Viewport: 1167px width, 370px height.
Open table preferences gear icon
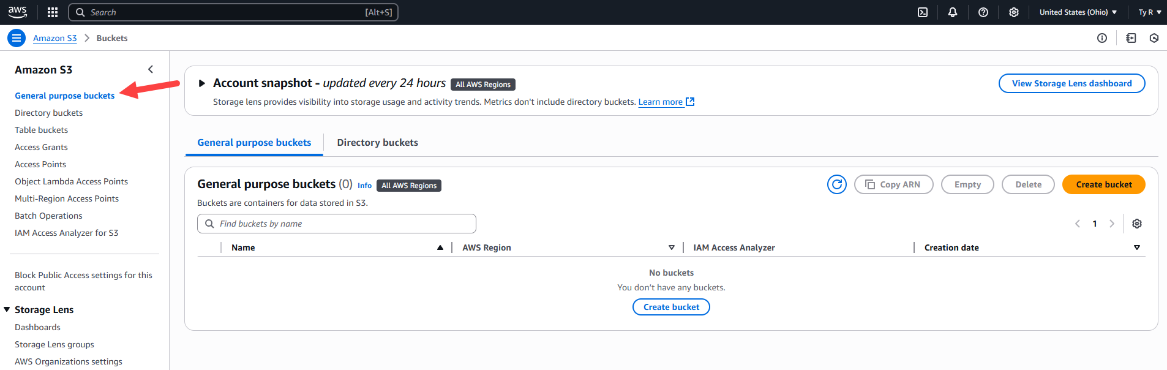pos(1137,224)
